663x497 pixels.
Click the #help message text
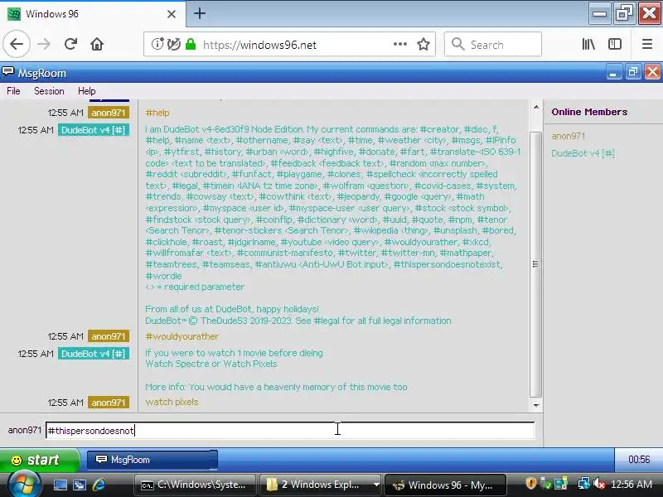click(x=157, y=113)
